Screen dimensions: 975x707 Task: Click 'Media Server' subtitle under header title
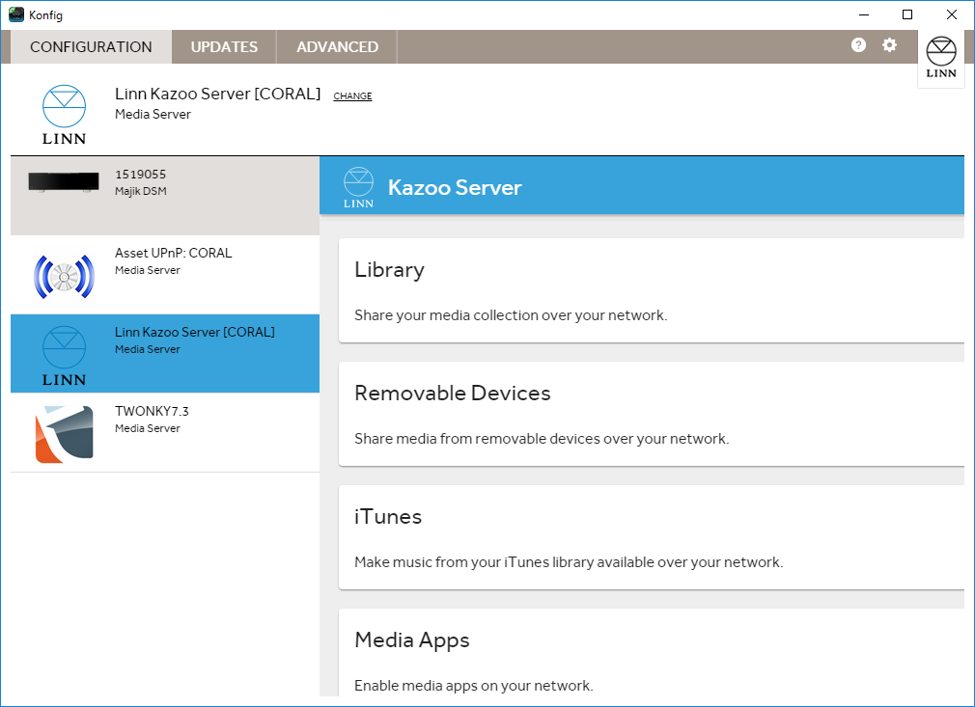tap(153, 115)
